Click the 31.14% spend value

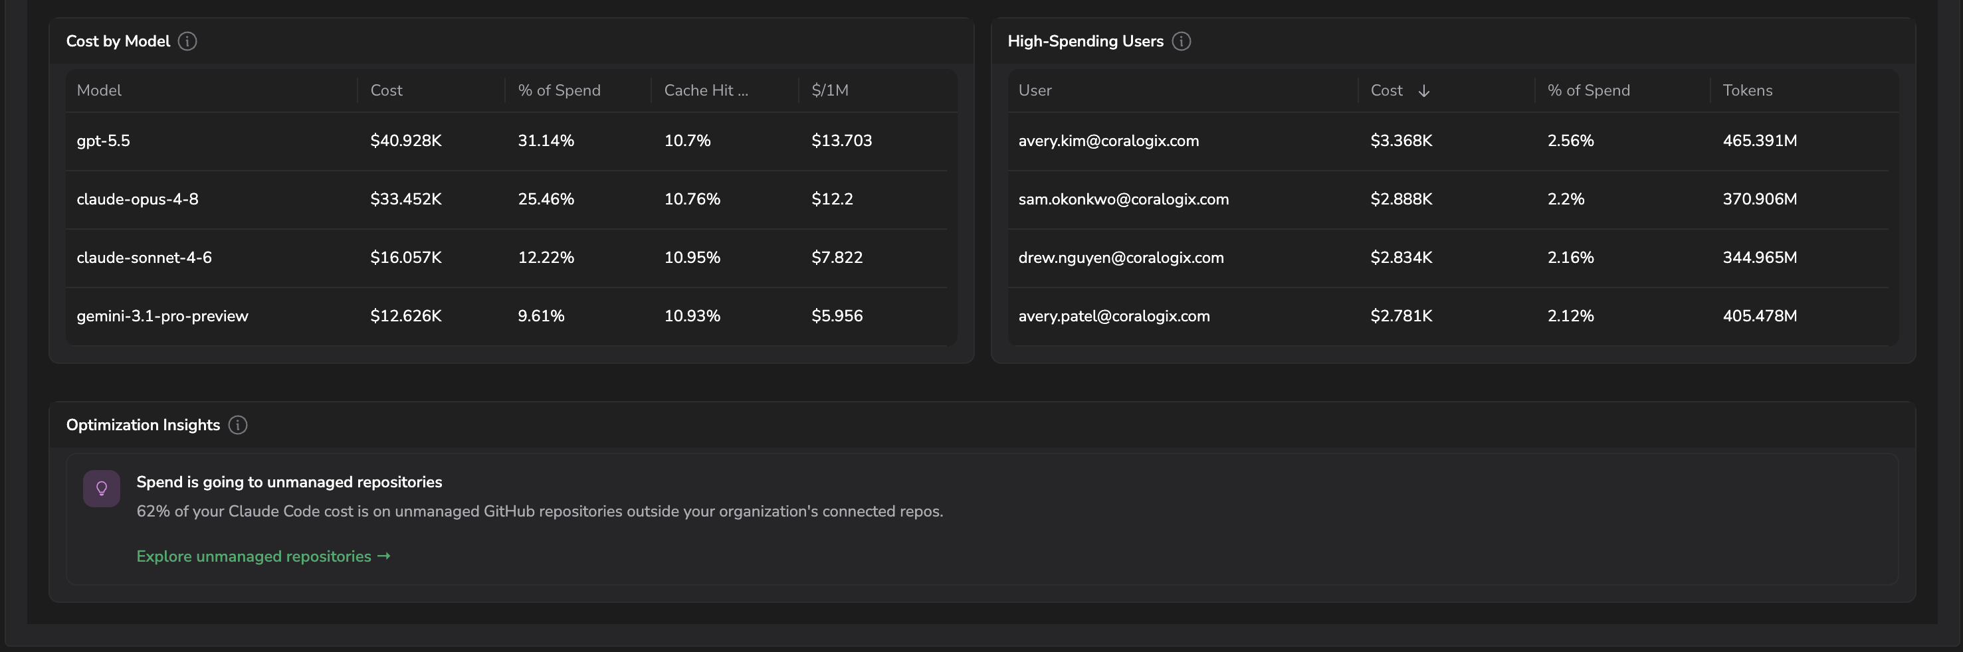pos(546,141)
